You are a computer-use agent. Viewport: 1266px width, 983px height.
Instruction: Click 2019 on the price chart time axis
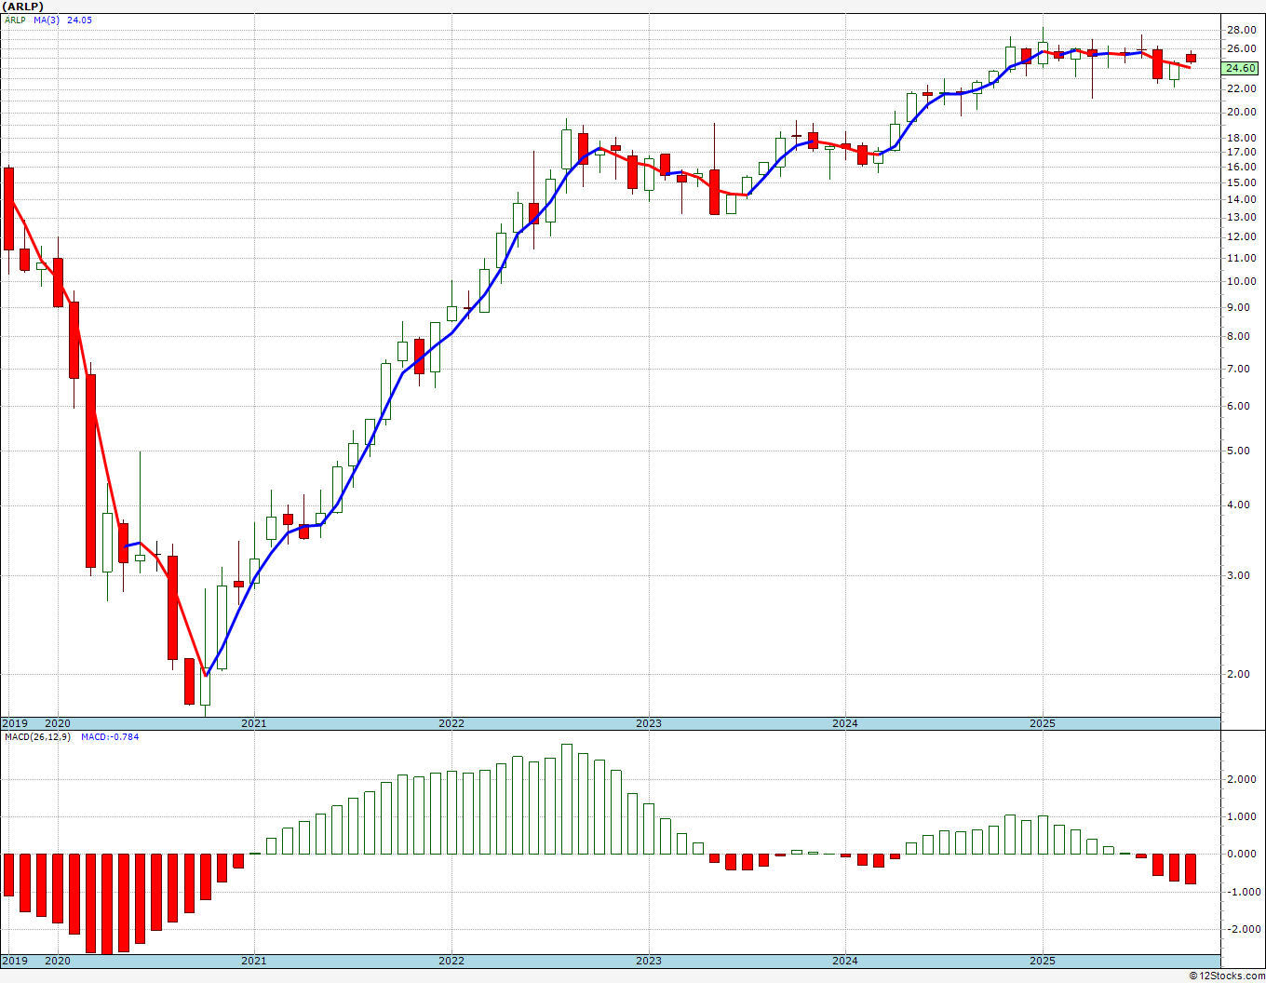[15, 723]
